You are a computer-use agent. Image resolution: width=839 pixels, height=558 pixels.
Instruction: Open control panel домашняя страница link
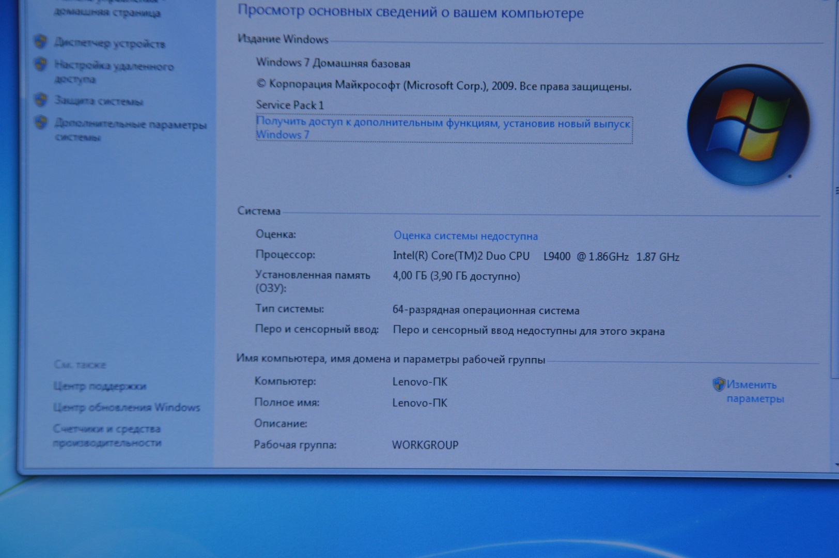click(107, 9)
